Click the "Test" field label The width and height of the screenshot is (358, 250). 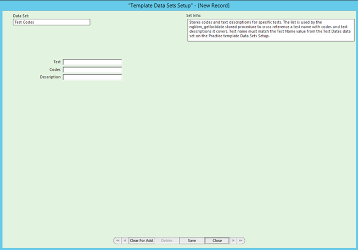[57, 62]
